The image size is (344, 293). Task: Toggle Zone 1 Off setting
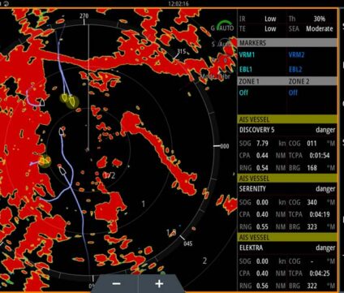click(x=243, y=93)
